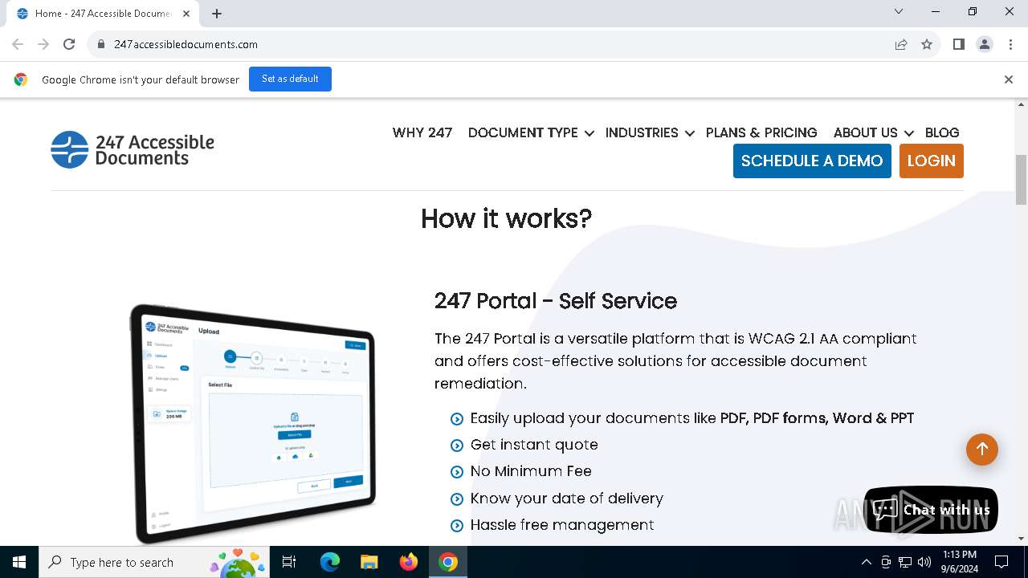Click the 'How it works?' heading

tap(507, 218)
